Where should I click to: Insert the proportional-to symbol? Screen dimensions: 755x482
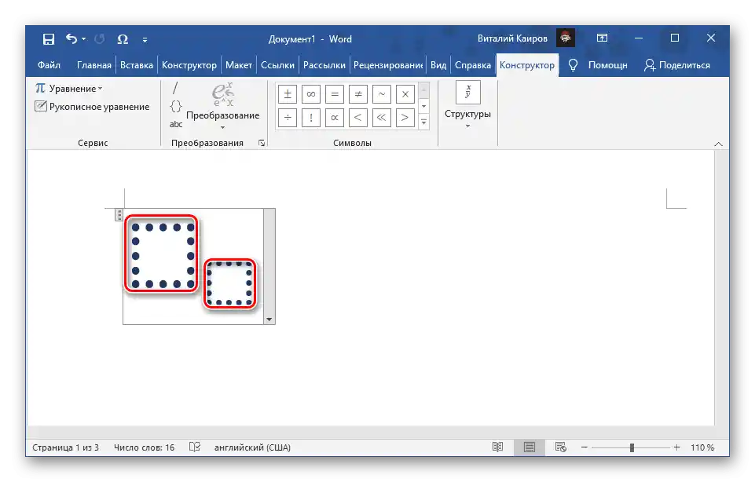335,118
